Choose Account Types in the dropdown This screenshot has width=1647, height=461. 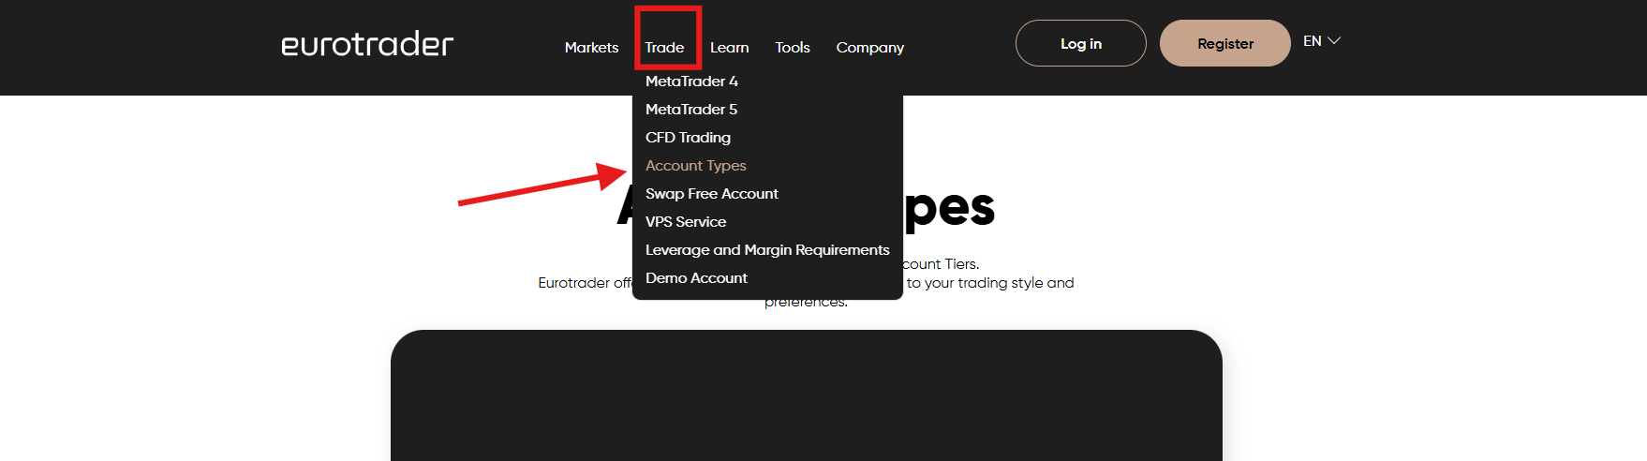click(695, 166)
